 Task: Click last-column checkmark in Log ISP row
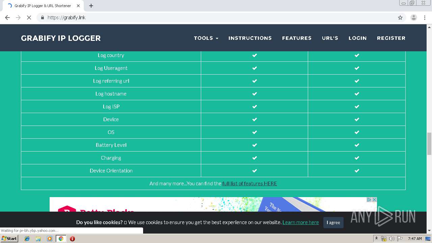(357, 107)
